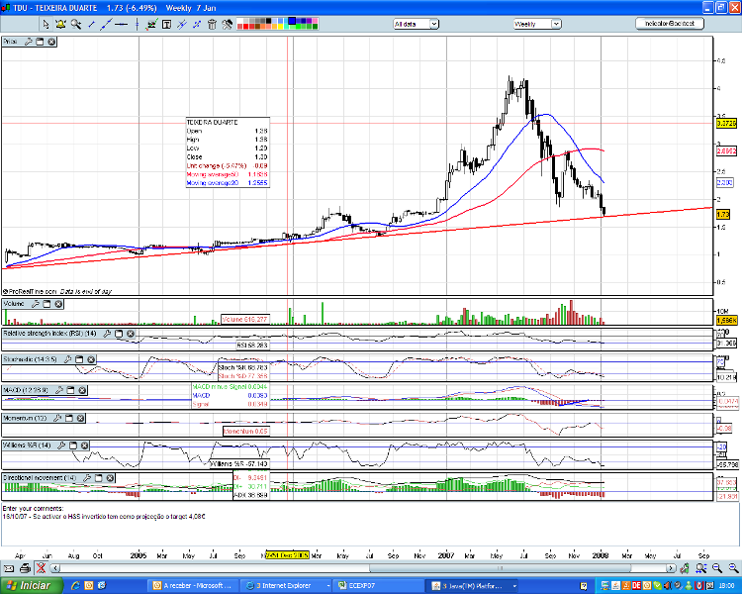
Task: Click the Directional movement panel window icon
Action: (x=98, y=478)
